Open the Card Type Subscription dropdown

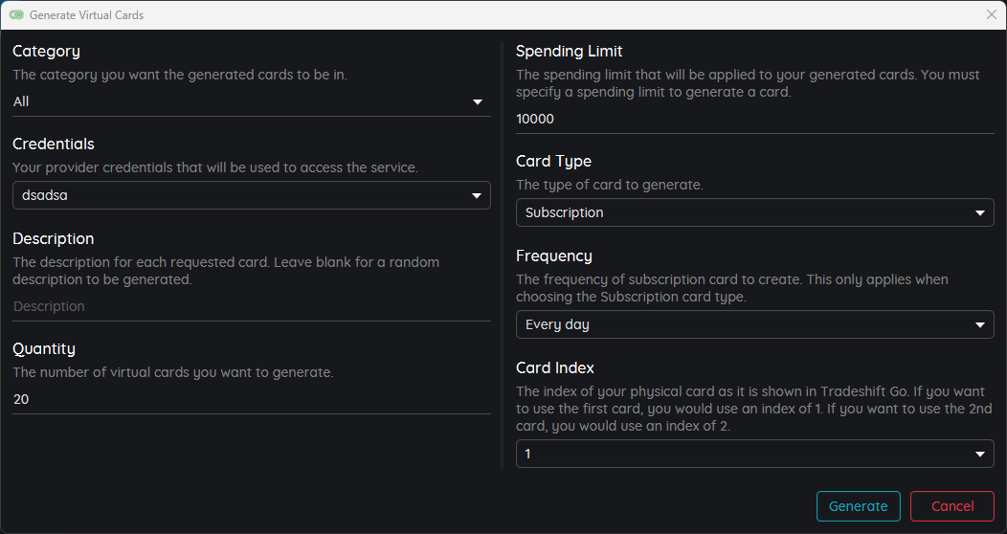pyautogui.click(x=754, y=212)
